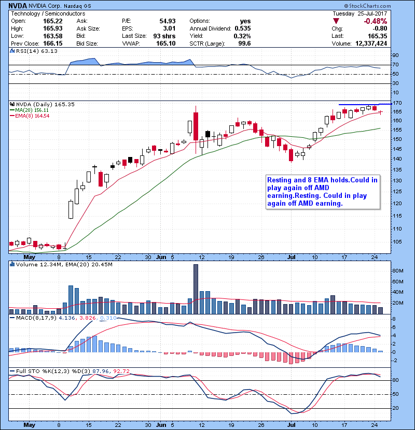Click the blue annotation text box

pos(322,192)
